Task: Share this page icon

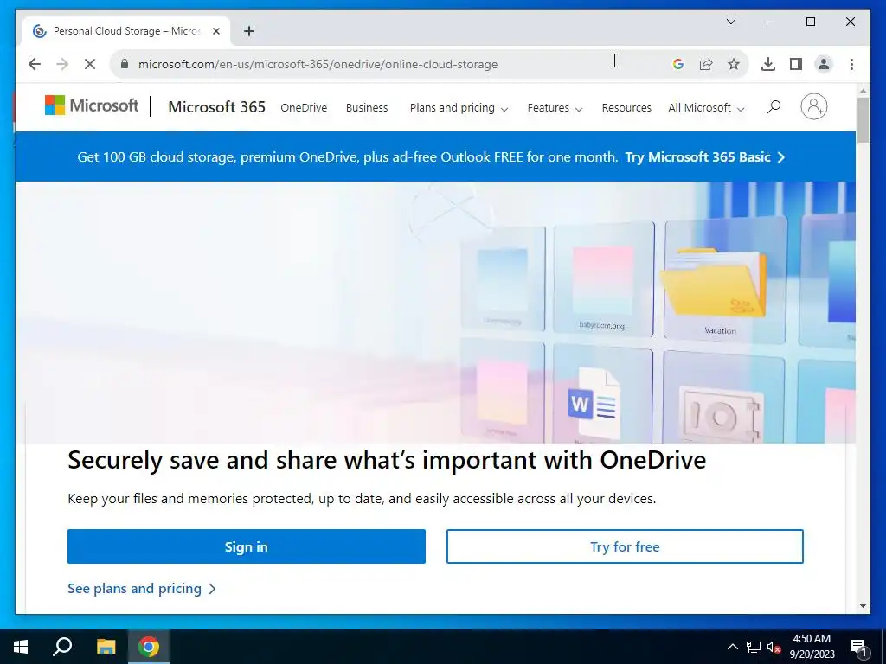Action: (706, 64)
